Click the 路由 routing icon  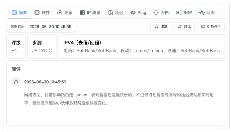pyautogui.click(x=156, y=12)
